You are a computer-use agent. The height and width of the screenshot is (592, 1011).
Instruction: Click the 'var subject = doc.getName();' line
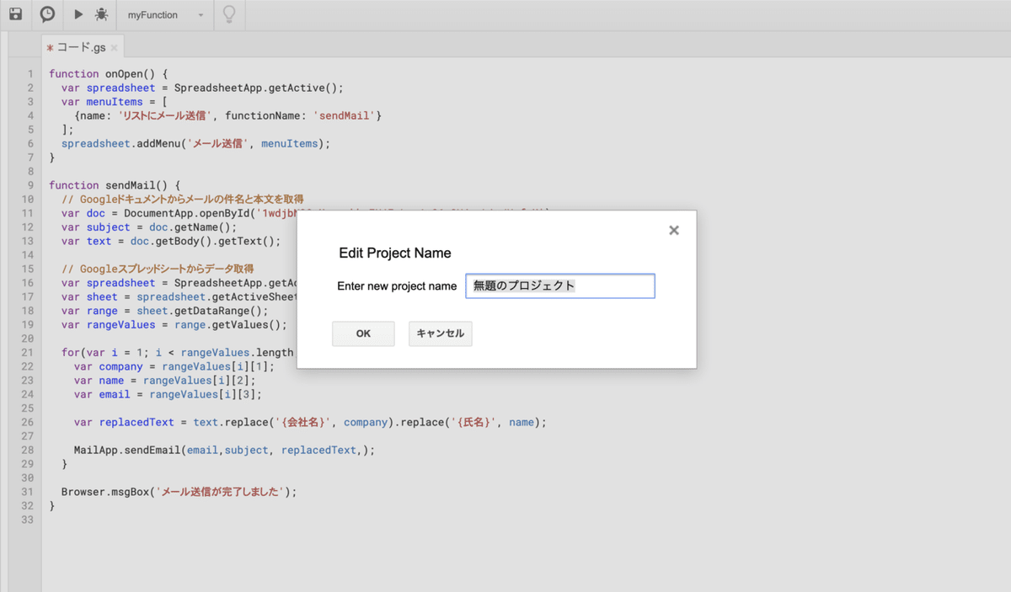tap(149, 227)
